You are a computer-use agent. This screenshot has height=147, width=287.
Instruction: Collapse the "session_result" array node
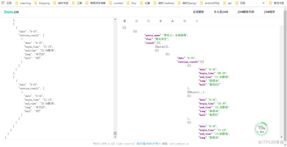(202, 62)
